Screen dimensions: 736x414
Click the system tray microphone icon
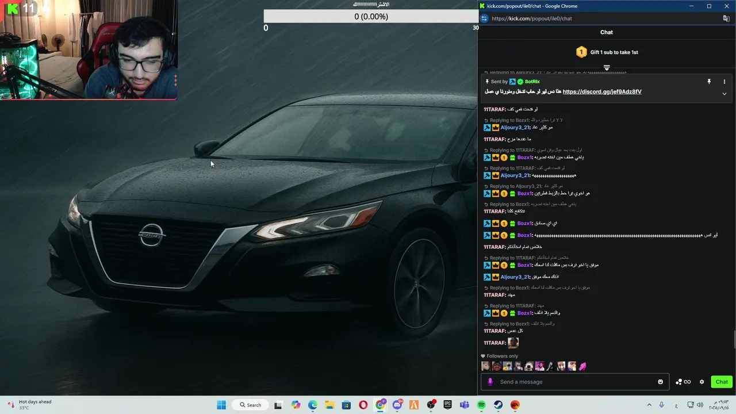click(x=662, y=405)
